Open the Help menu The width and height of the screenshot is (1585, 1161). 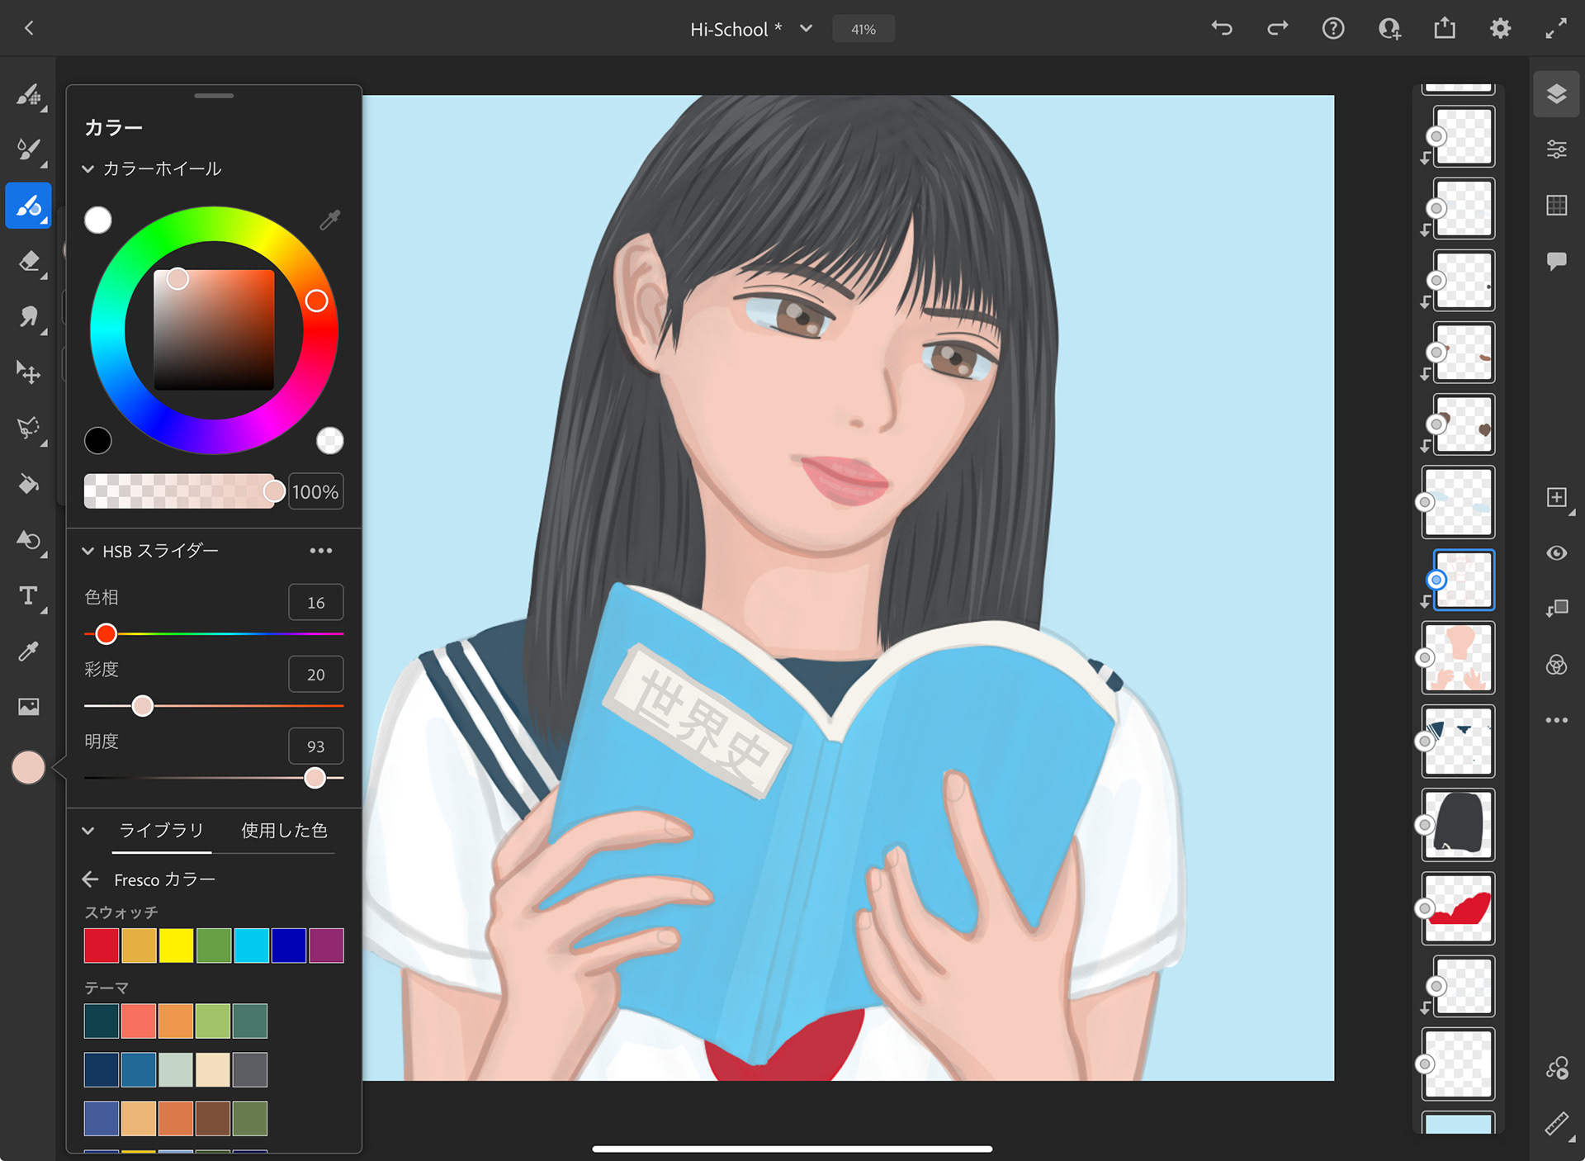pos(1333,29)
